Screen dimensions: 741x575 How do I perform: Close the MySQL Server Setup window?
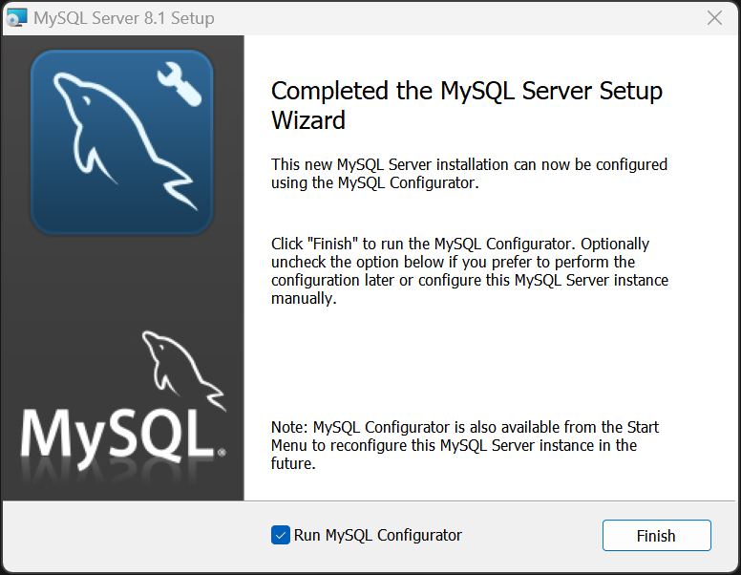tap(714, 18)
